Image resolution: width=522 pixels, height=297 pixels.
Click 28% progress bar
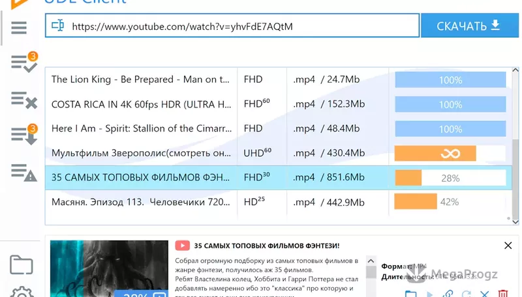coord(450,178)
